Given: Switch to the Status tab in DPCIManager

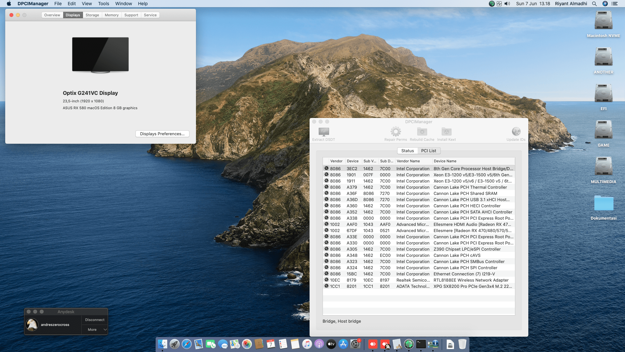Looking at the screenshot, I should (408, 151).
